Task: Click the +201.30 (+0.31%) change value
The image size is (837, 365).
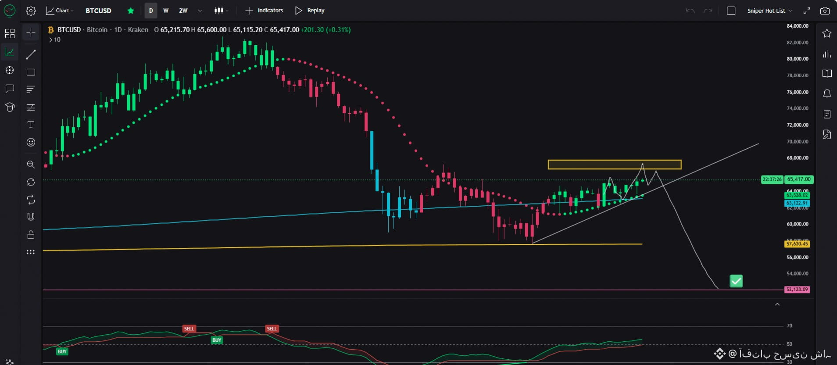Action: pos(325,30)
